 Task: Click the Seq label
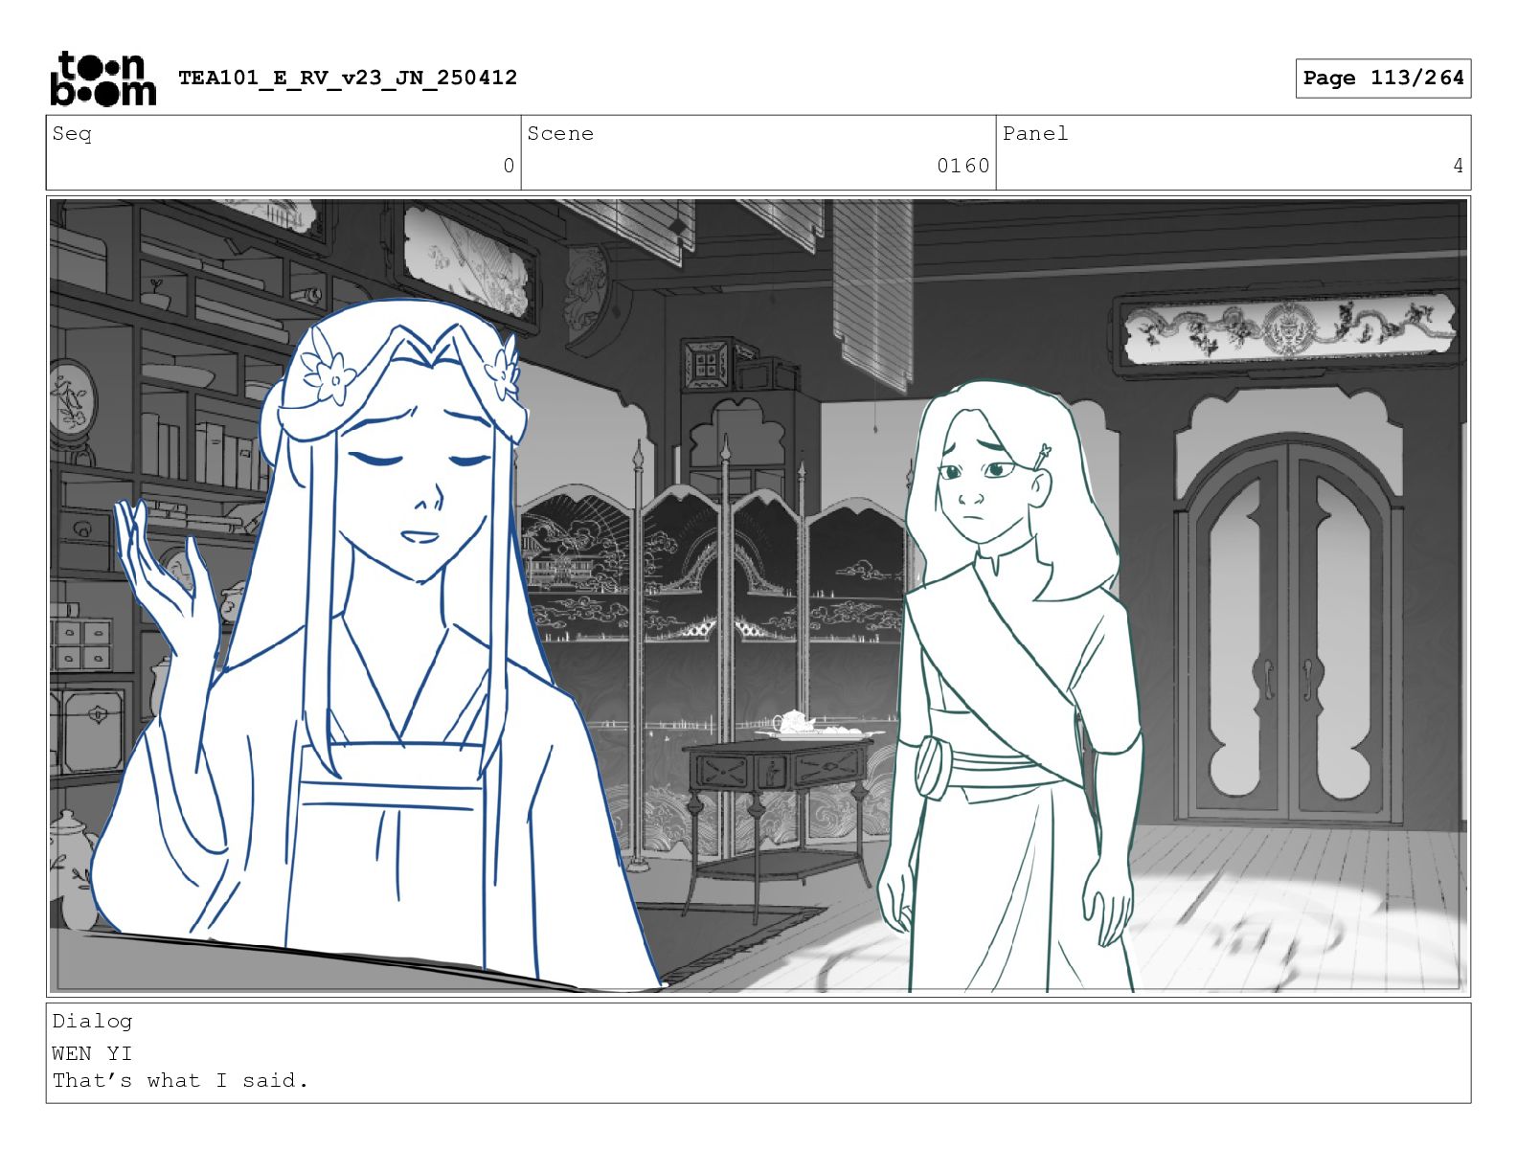(72, 134)
